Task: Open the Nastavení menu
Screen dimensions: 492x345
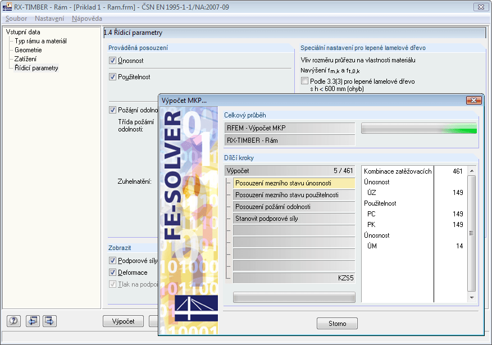Action: coord(49,19)
